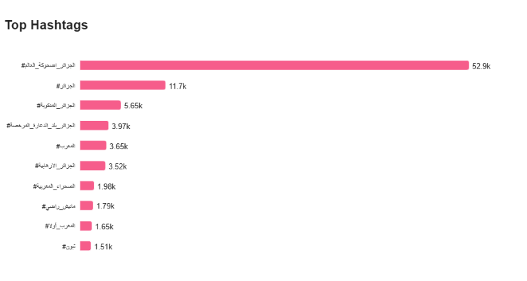
Task: Click the 5.65k value label
Action: click(133, 106)
